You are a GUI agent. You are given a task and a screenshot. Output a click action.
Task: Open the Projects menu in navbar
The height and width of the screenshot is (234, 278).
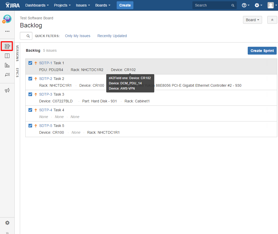pos(62,5)
